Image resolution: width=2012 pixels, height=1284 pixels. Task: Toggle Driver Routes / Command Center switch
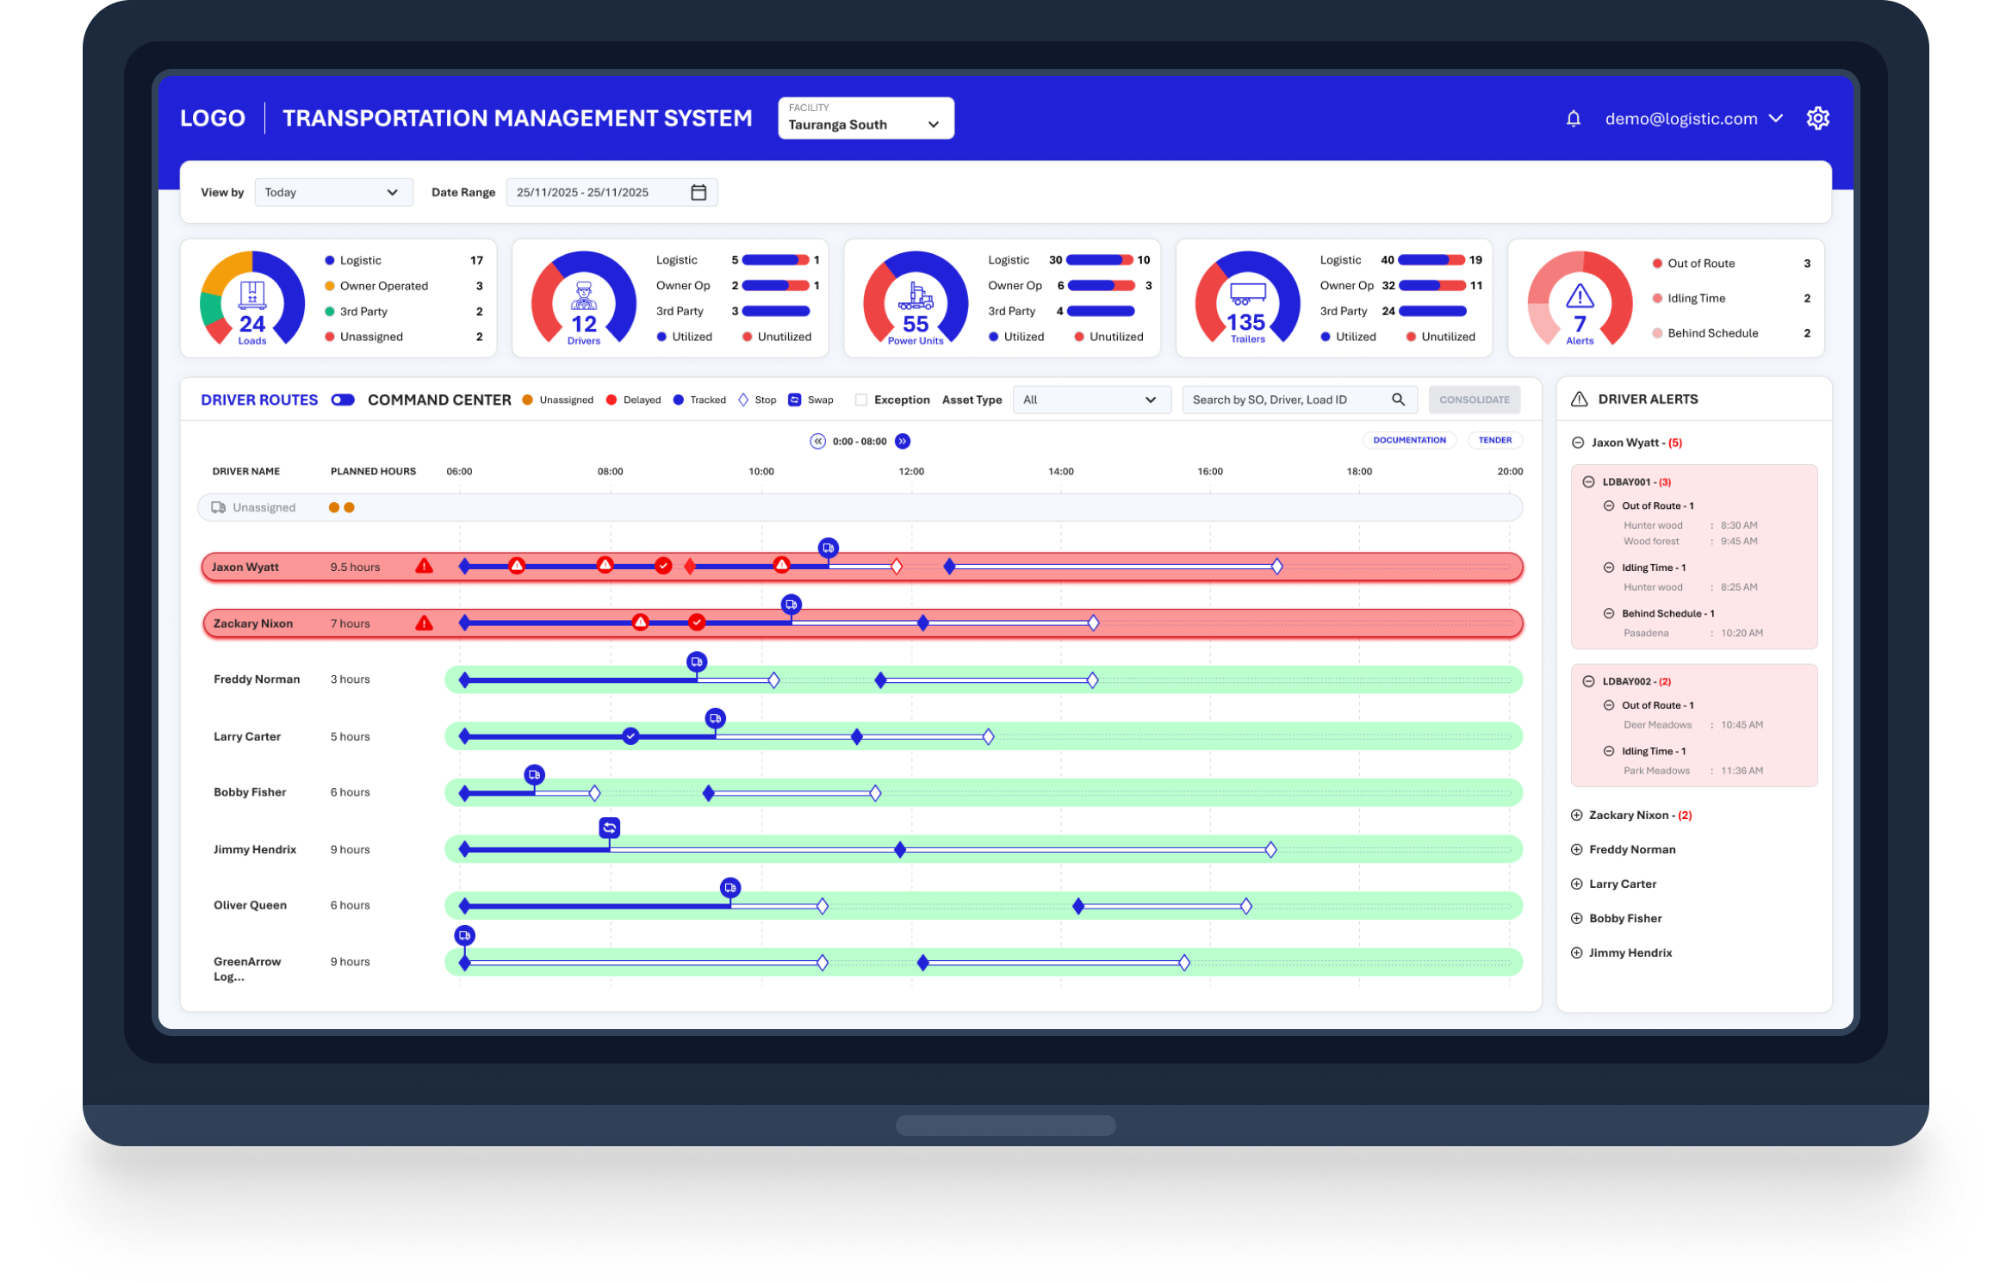coord(343,400)
